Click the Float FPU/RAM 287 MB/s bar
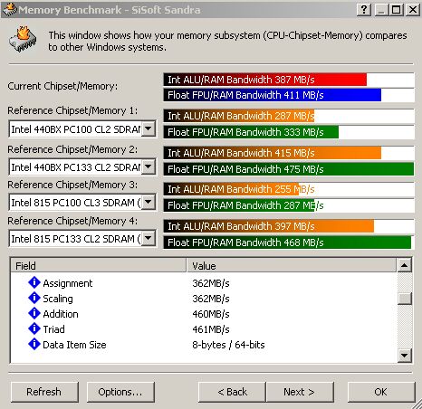Viewport: 422px width, 409px height. [239, 205]
